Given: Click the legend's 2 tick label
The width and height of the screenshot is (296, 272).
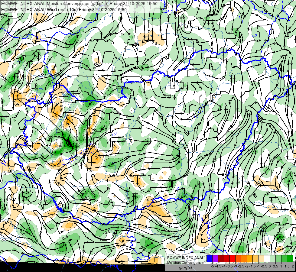Looking at the screenshot, I should point(293,266).
